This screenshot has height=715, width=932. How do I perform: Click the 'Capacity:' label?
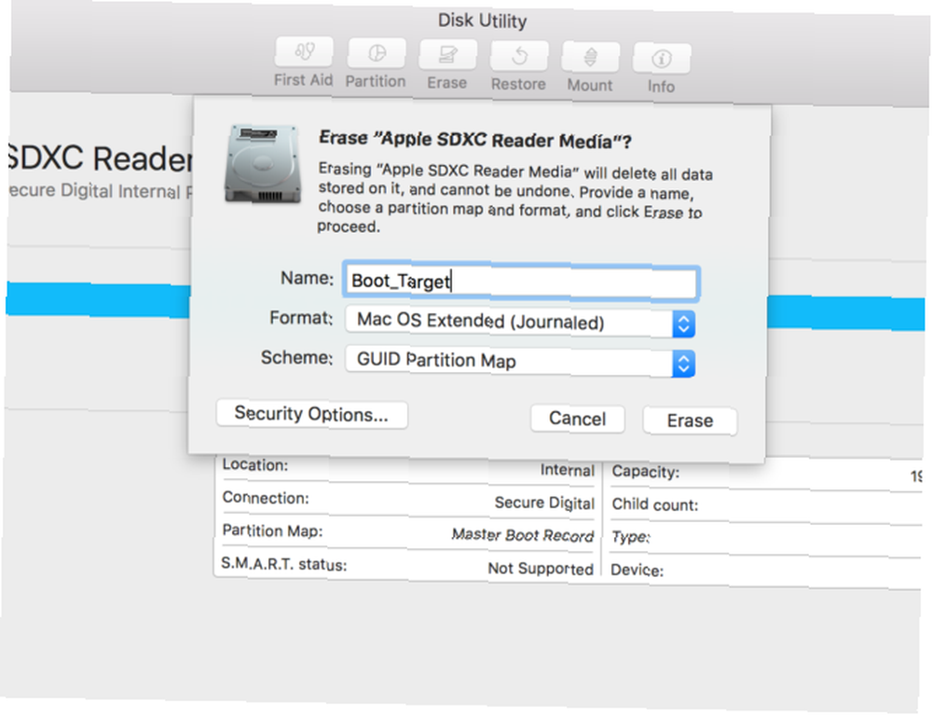(x=646, y=472)
